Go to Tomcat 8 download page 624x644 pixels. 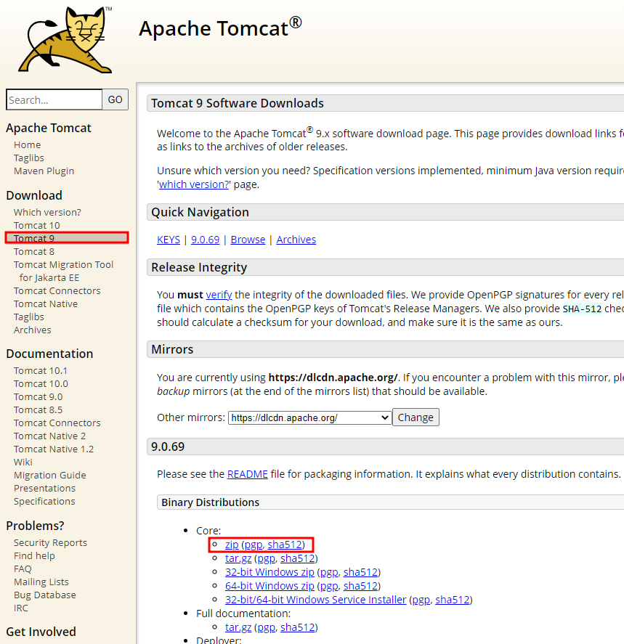point(33,251)
